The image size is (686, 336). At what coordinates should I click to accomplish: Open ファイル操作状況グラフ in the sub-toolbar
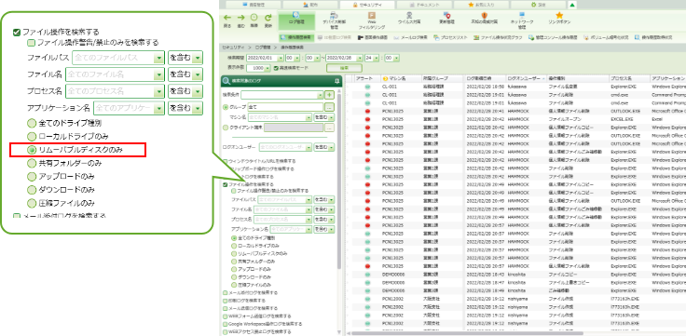point(498,37)
